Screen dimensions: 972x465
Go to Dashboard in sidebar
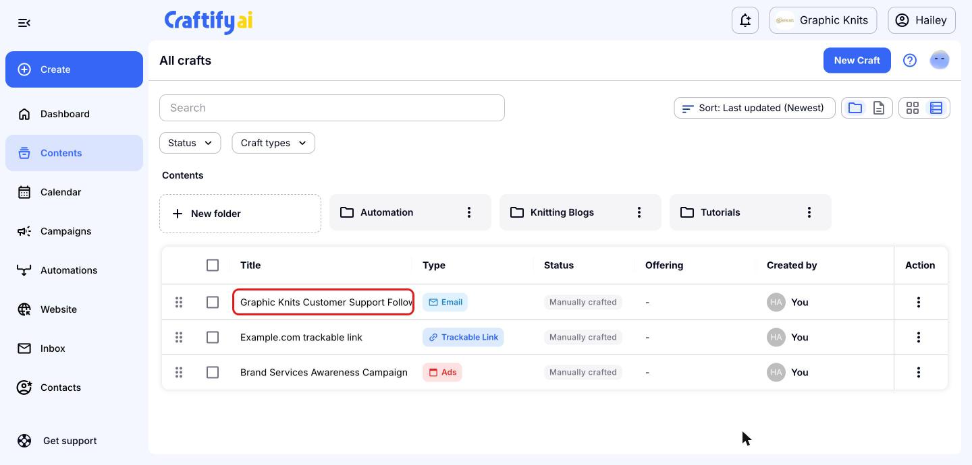pos(74,114)
